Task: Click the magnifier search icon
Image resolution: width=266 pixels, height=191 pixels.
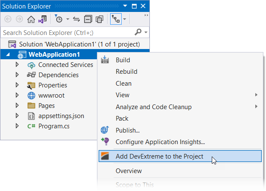Action: (138, 32)
